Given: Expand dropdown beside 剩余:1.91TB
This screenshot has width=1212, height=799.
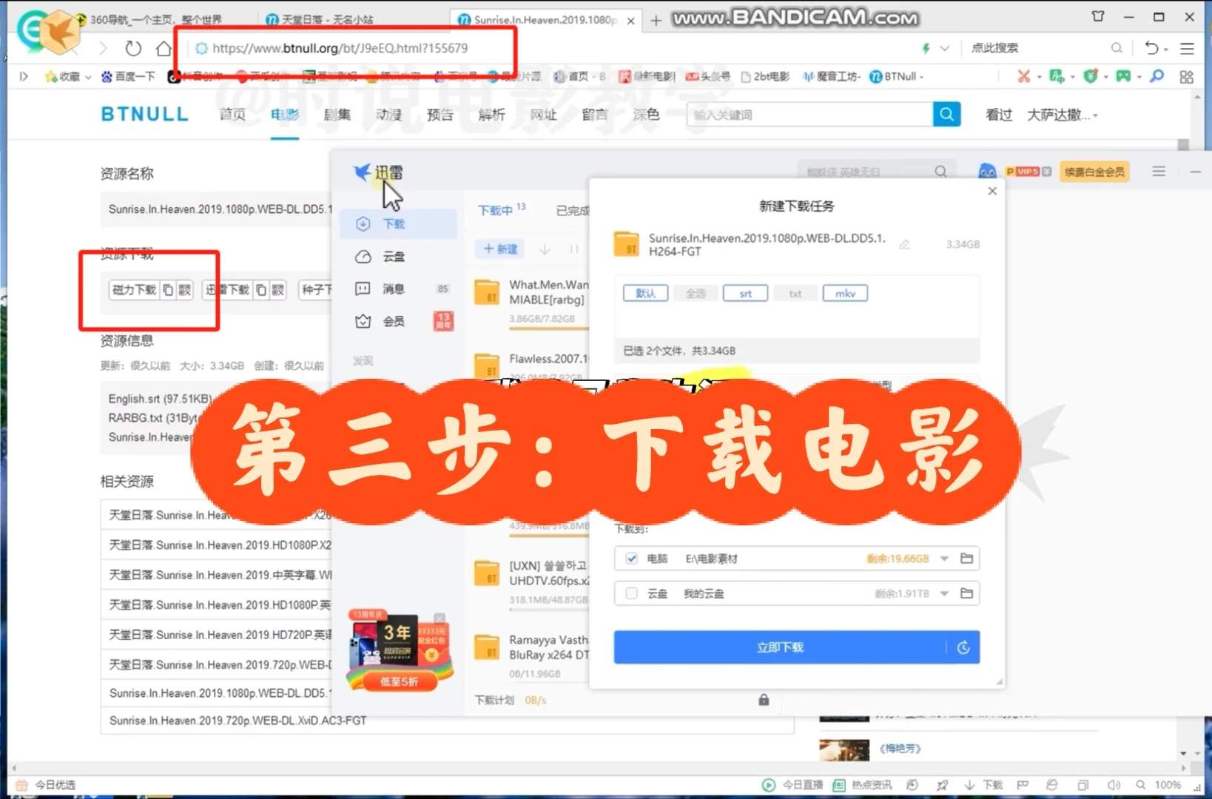Looking at the screenshot, I should pyautogui.click(x=943, y=593).
